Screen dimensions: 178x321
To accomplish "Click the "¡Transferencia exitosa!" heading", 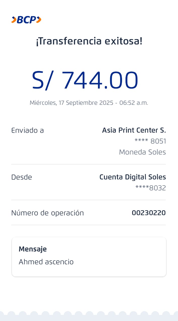I will [x=89, y=41].
